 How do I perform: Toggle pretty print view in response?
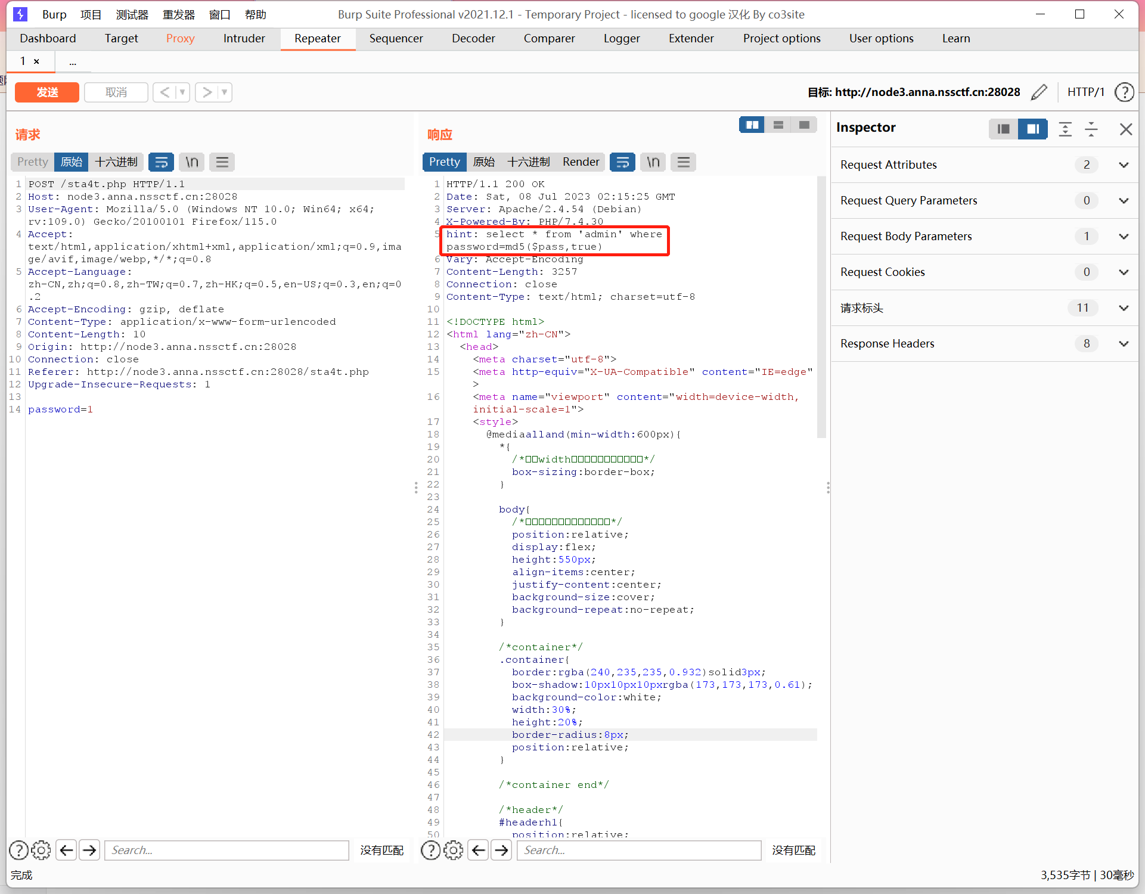(x=444, y=162)
